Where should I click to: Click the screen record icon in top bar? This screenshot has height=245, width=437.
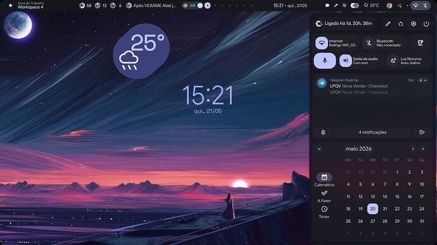click(327, 6)
